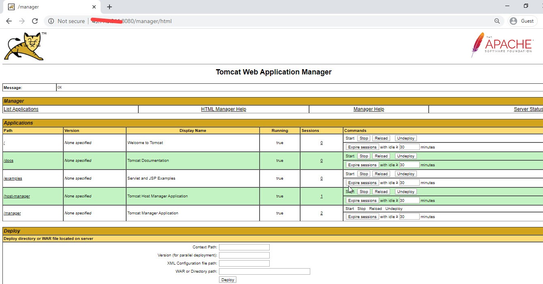Click sessions count 1 for host-manager
The image size is (543, 284).
click(322, 196)
